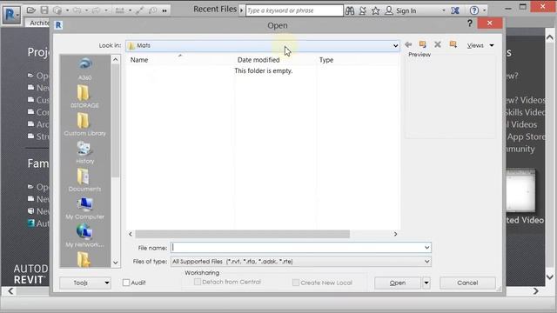Toggle Detach from Central checkbox
This screenshot has width=557, height=313.
click(x=198, y=282)
